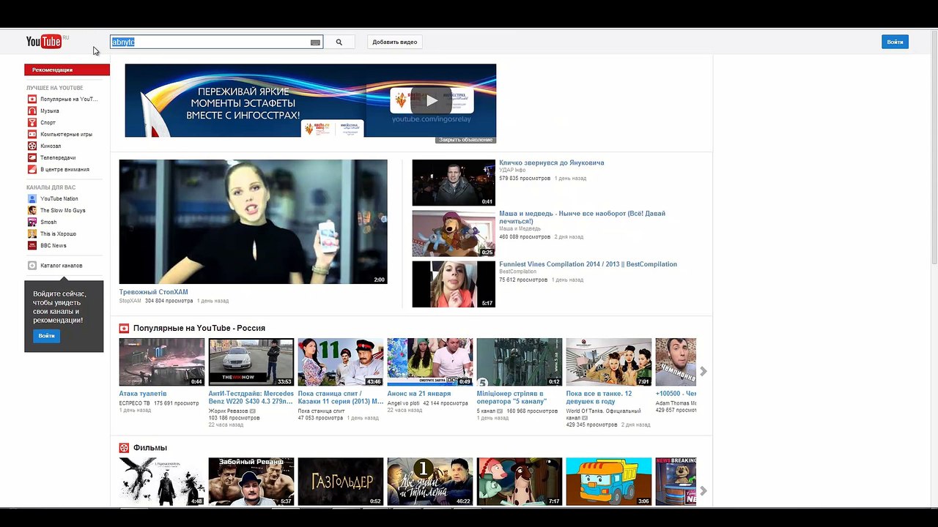Open BBC News channel icon
This screenshot has width=938, height=527.
pyautogui.click(x=32, y=245)
